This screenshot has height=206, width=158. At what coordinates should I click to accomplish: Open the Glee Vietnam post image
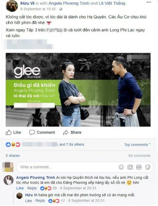[78, 90]
